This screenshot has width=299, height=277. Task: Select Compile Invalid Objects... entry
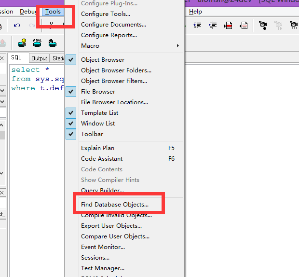116,215
